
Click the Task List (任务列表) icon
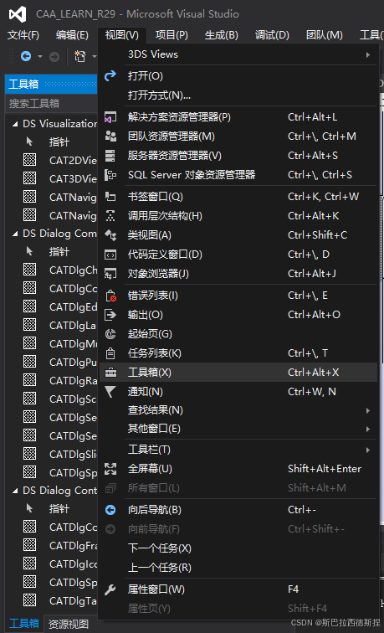click(x=110, y=353)
